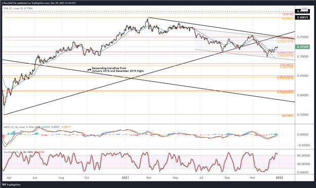Screen dimensions: 316x188
Task: Click the 0.75000 level on the price scale
Action: 303,37
